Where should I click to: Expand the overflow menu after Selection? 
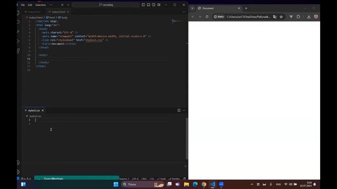(x=51, y=5)
